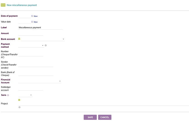Click the Now link for Date of payment

(x=36, y=16)
